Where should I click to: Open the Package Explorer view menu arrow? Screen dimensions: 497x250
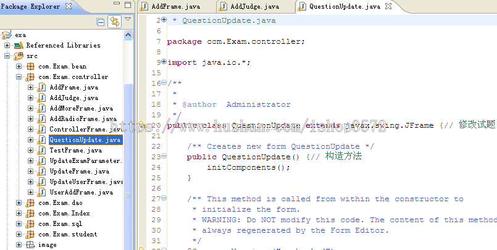point(128,19)
